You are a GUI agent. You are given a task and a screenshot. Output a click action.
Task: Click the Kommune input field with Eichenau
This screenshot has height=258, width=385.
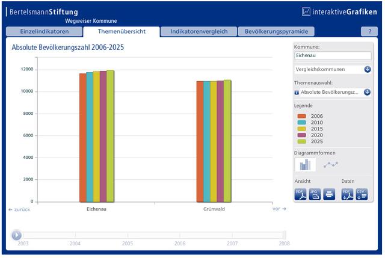(333, 55)
